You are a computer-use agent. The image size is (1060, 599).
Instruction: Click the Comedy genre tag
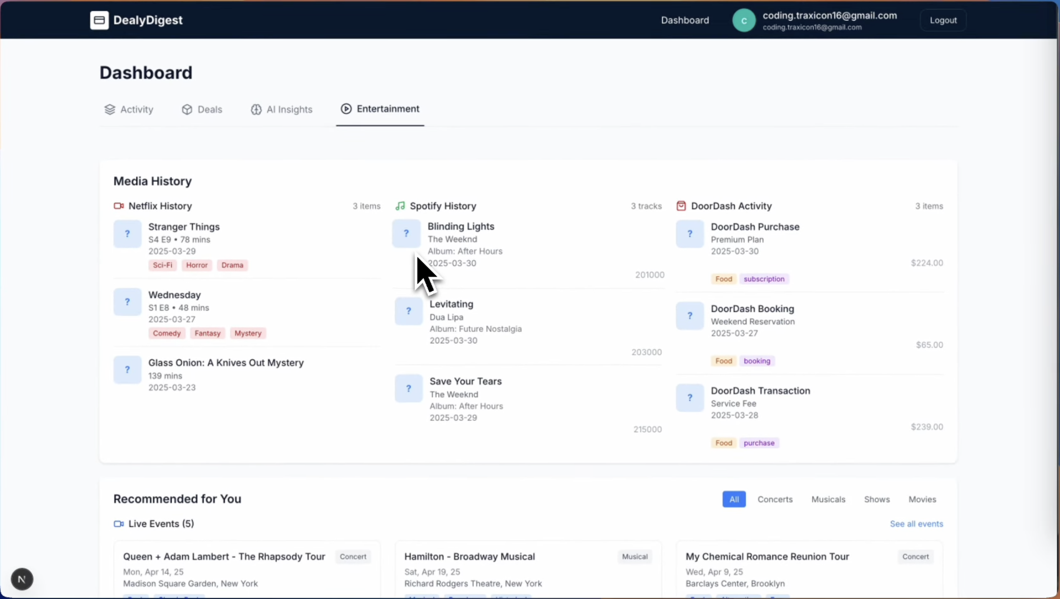coord(167,333)
